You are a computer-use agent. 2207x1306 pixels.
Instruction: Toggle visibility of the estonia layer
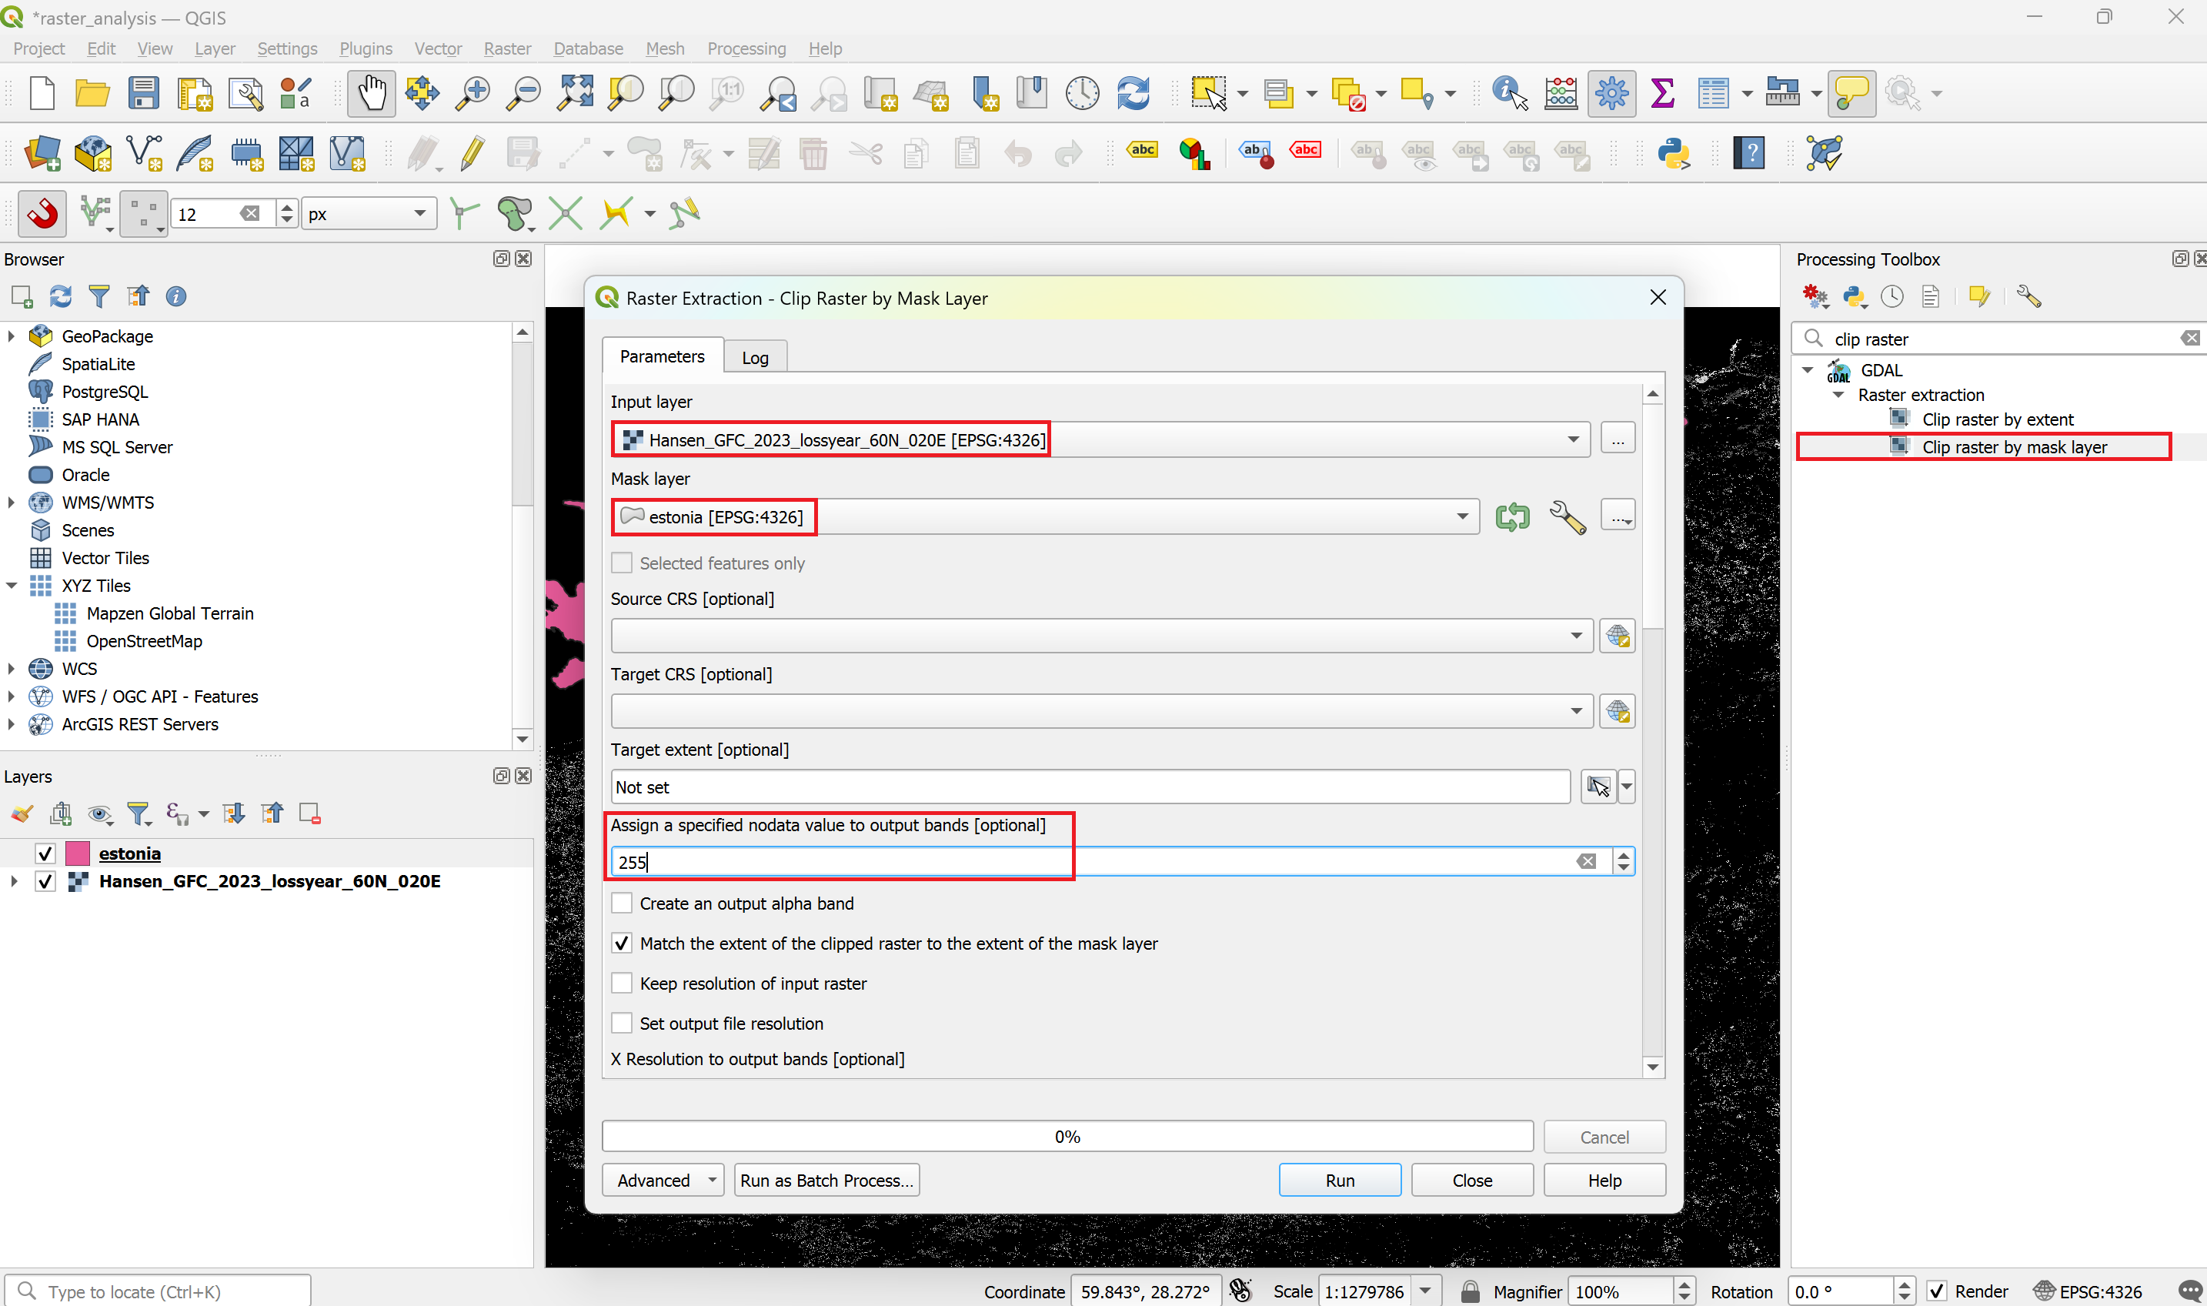click(x=45, y=853)
